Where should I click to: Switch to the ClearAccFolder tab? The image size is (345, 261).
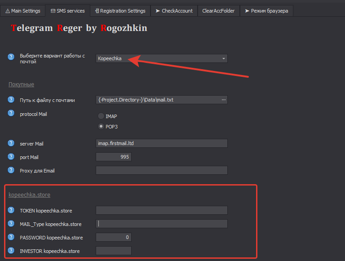click(x=218, y=11)
